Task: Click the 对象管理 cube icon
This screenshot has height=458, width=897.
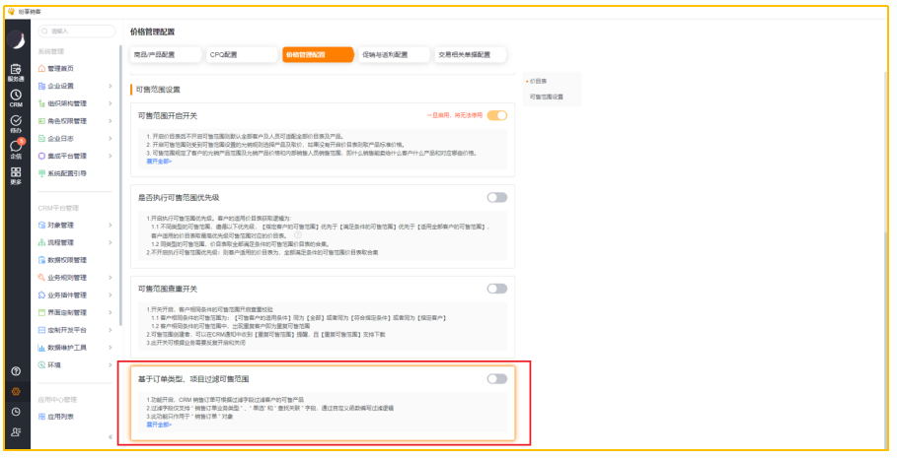Action: [41, 225]
